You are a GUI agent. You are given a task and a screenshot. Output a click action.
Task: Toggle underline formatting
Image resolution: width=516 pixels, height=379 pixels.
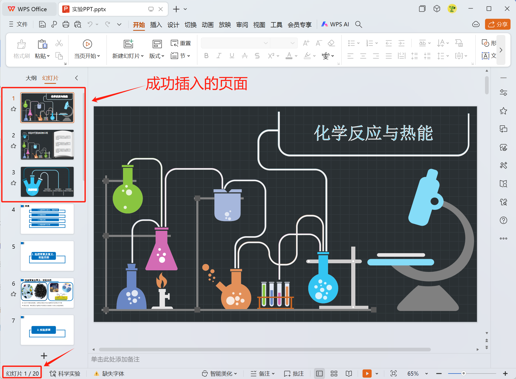(231, 56)
